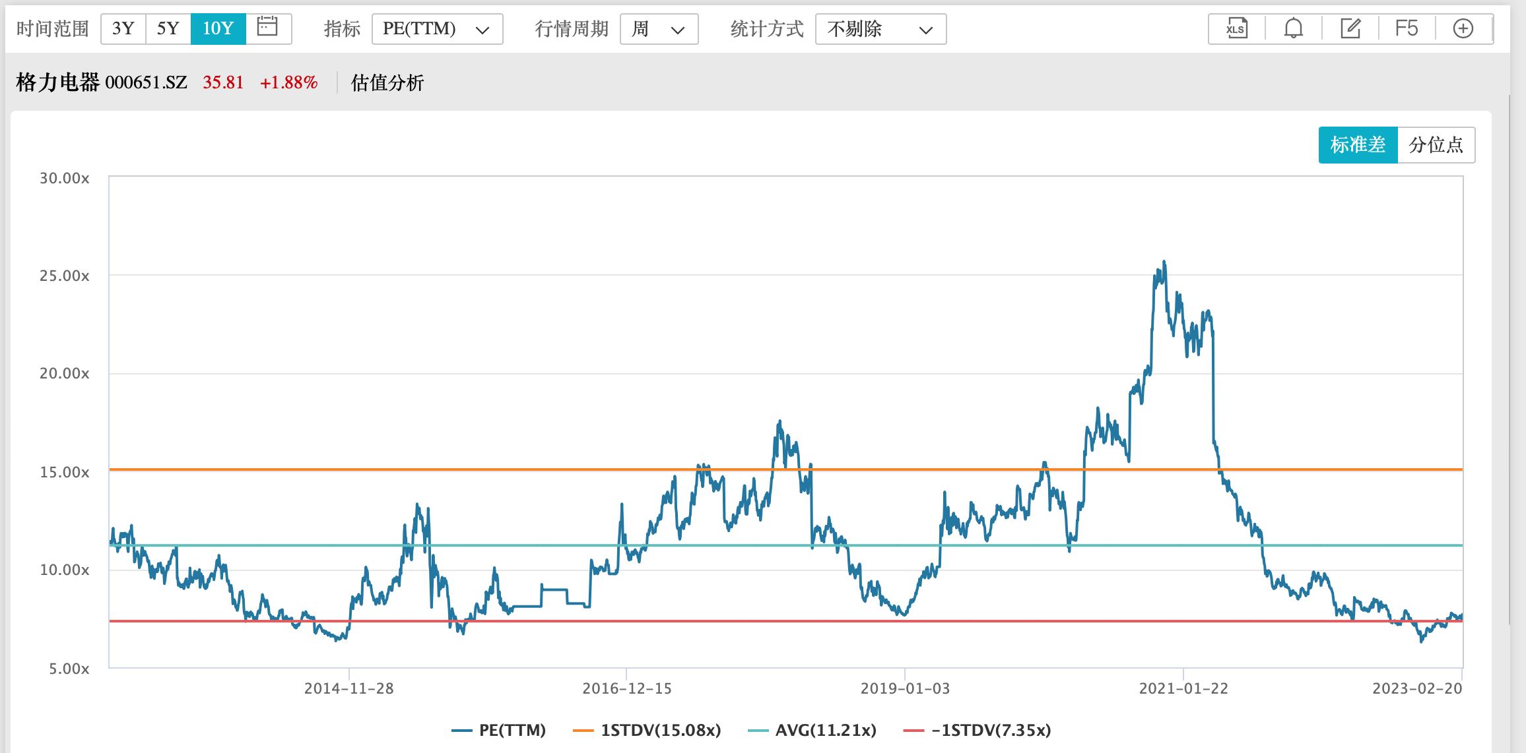Open the 行情周期 周 dropdown

(x=658, y=28)
